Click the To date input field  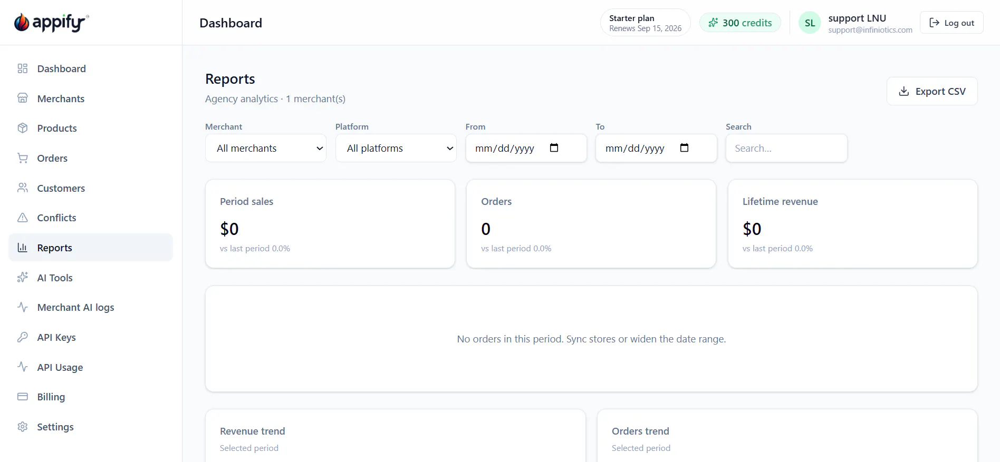(656, 148)
